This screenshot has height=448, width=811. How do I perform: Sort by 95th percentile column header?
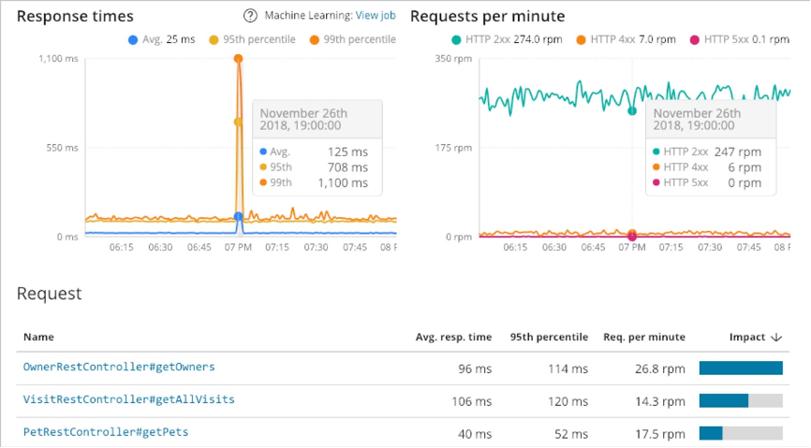pyautogui.click(x=549, y=337)
